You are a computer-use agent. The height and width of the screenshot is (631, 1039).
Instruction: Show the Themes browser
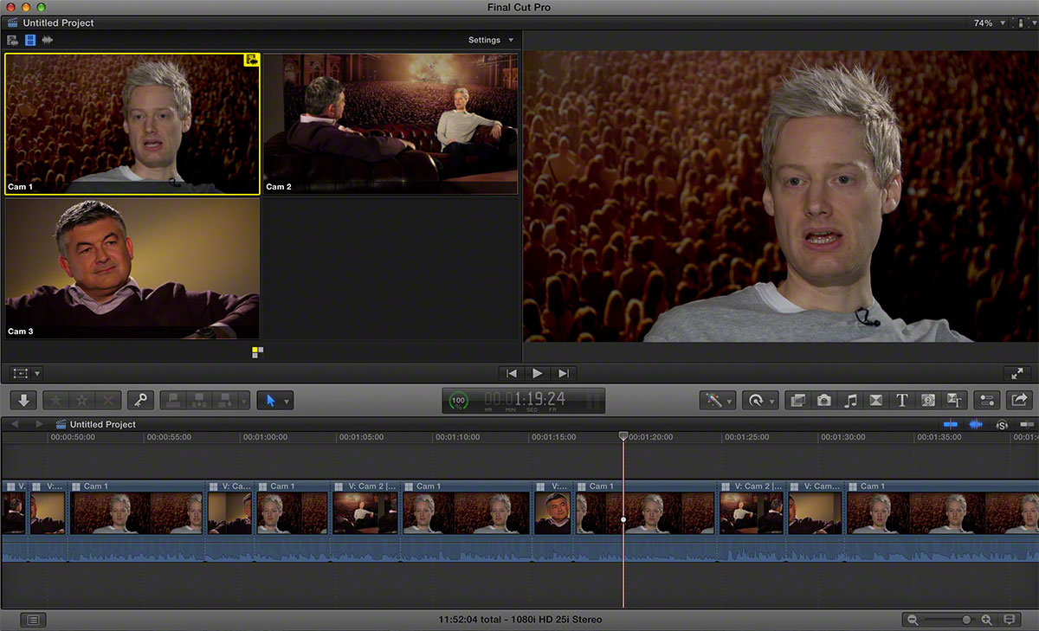[x=953, y=400]
